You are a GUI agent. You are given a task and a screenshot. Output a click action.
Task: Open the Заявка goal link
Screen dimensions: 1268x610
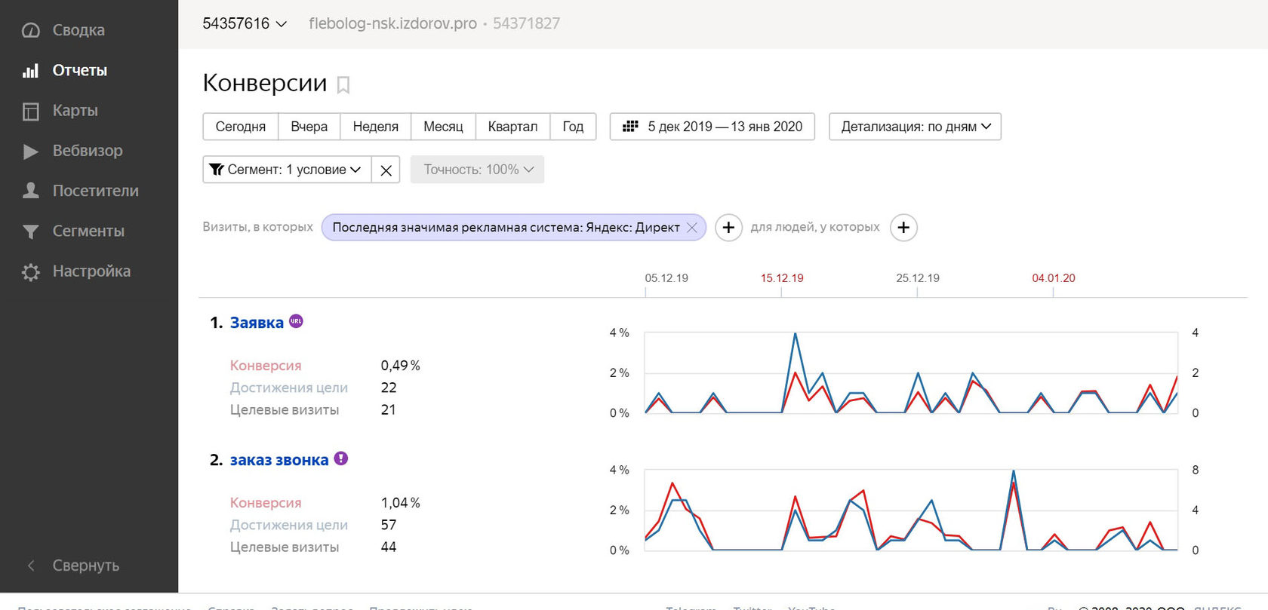click(257, 323)
